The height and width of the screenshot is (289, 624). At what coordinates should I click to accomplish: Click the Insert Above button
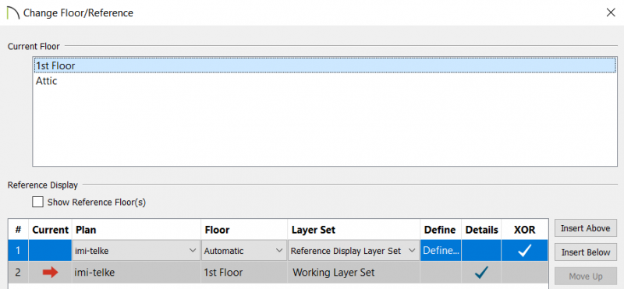[586, 228]
